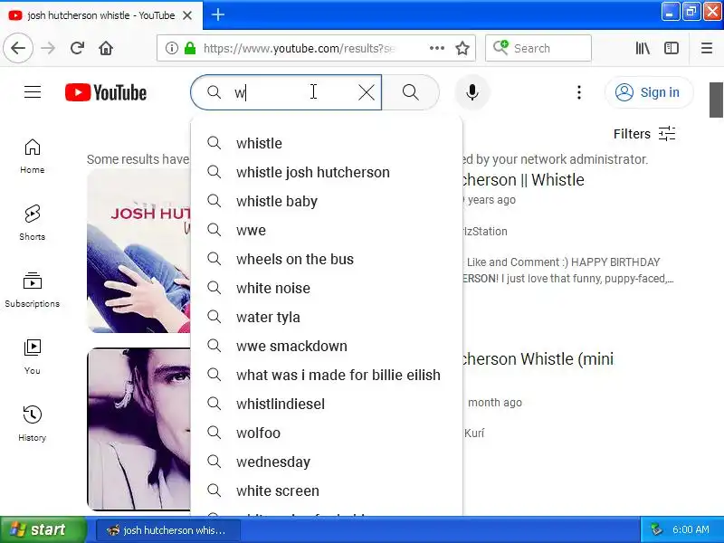
Task: Close the josh hutcherson whistle tab
Action: pos(187,15)
